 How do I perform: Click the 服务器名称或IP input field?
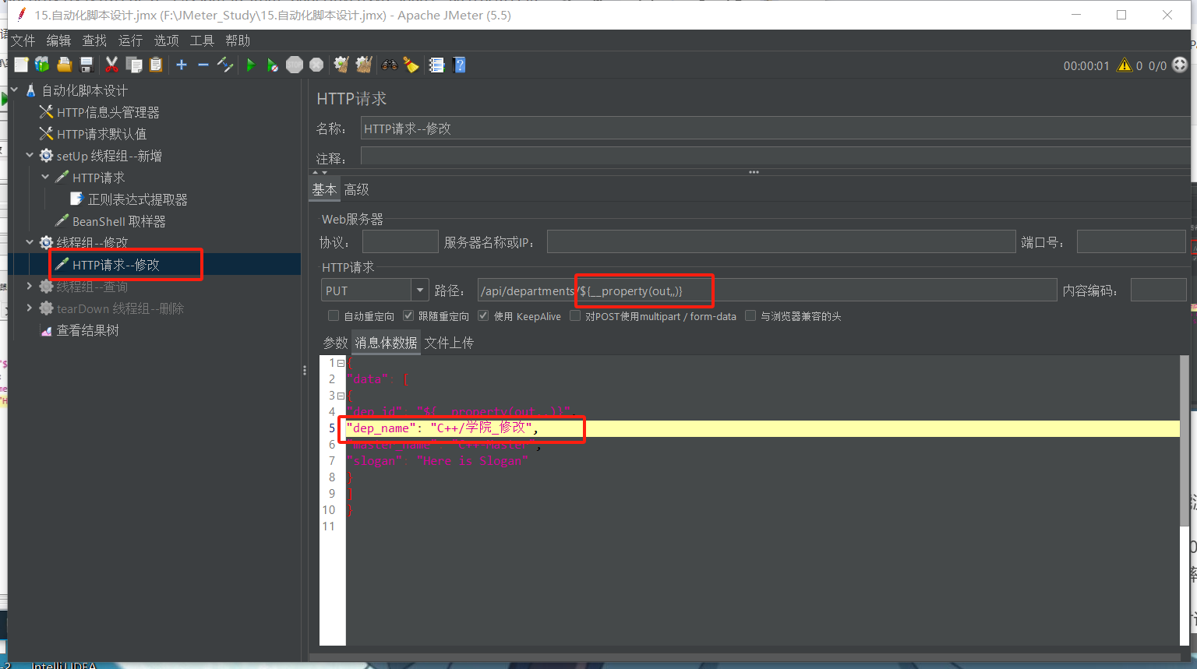(x=782, y=242)
